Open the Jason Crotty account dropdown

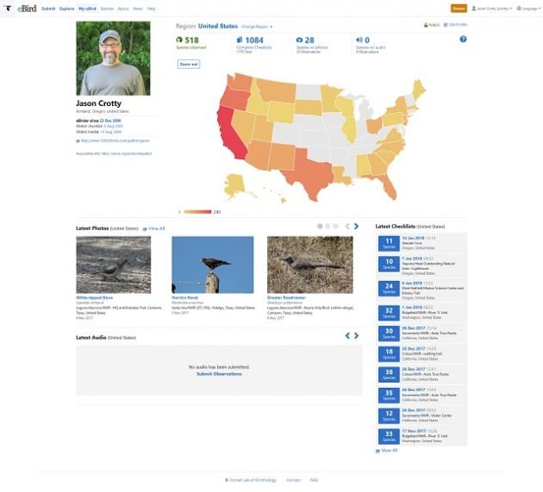point(492,9)
